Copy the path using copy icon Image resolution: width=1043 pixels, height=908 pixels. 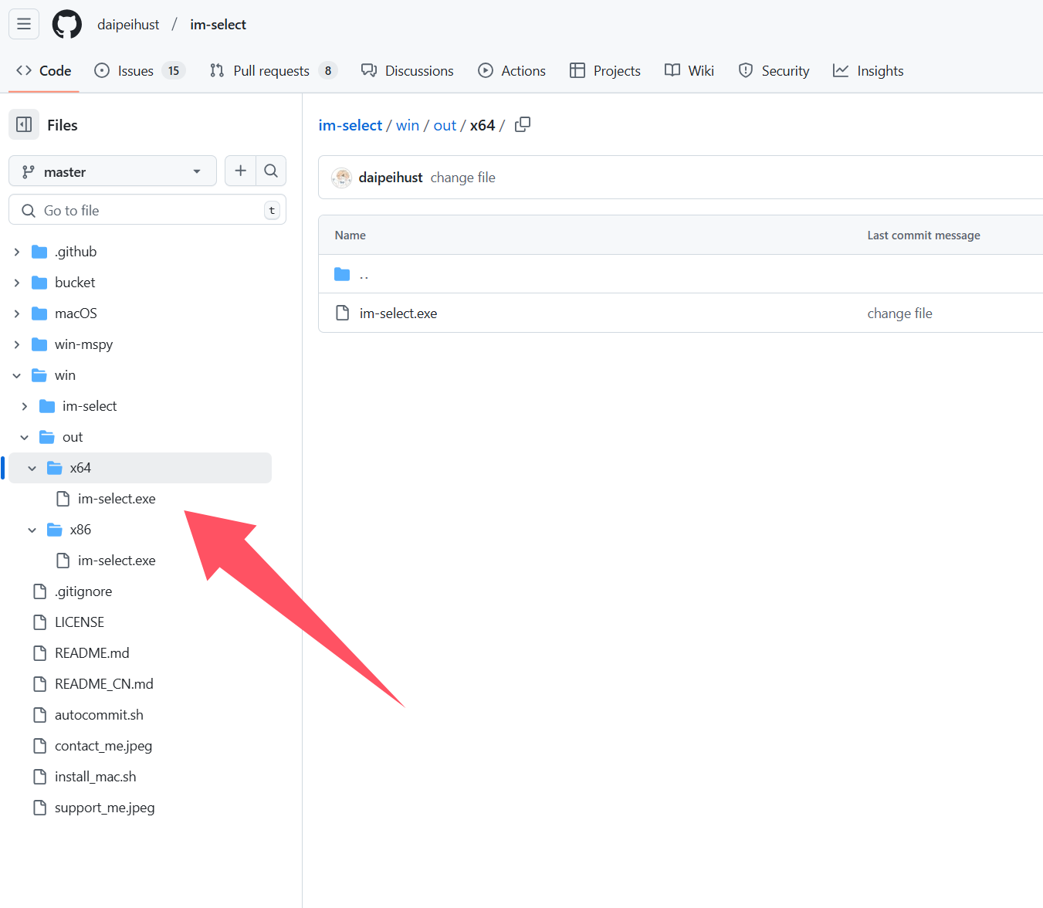point(523,124)
